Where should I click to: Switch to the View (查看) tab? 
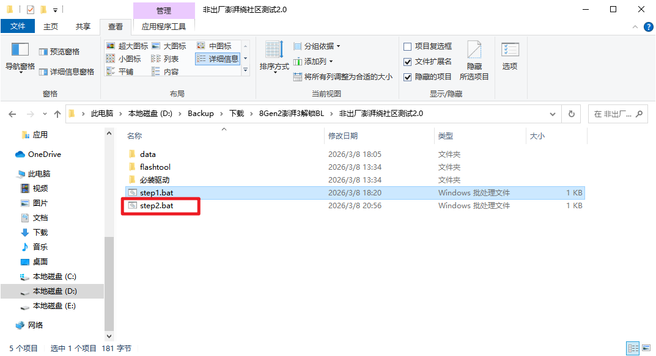tap(116, 27)
